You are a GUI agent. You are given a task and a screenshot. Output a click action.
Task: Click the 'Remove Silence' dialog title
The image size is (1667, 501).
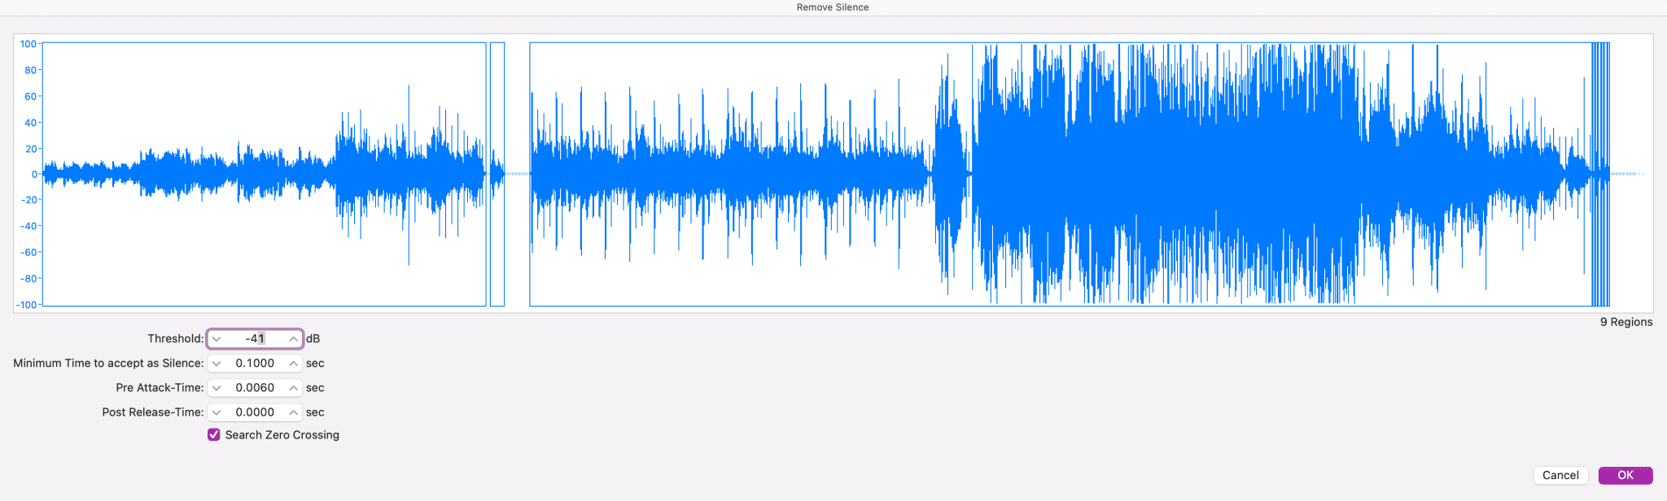[833, 7]
